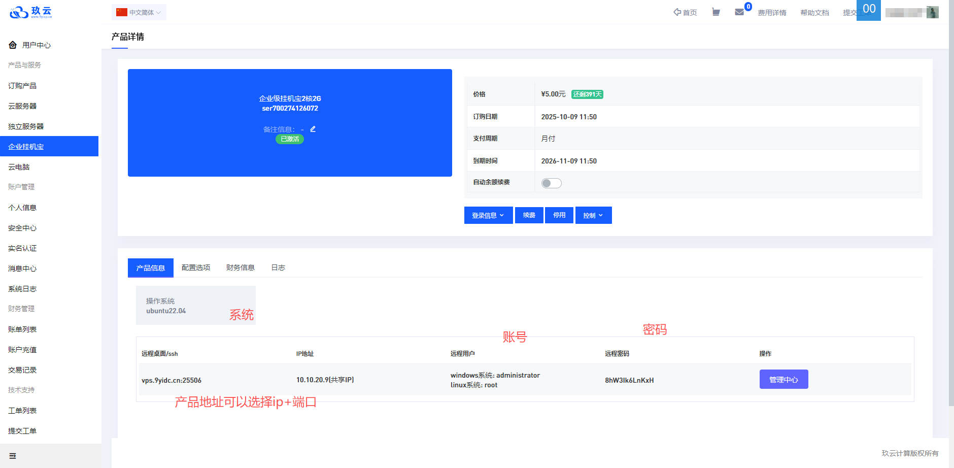Click the user avatar in header

click(x=932, y=12)
